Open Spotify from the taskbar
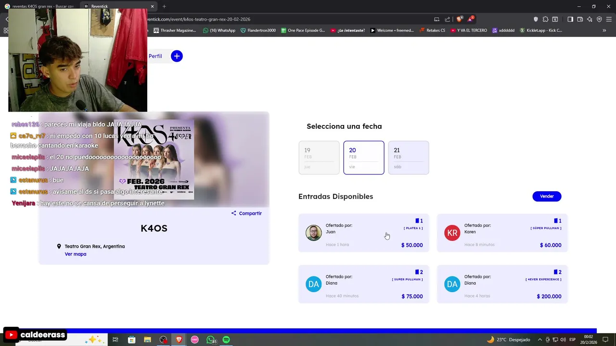The height and width of the screenshot is (346, 616). click(x=226, y=340)
